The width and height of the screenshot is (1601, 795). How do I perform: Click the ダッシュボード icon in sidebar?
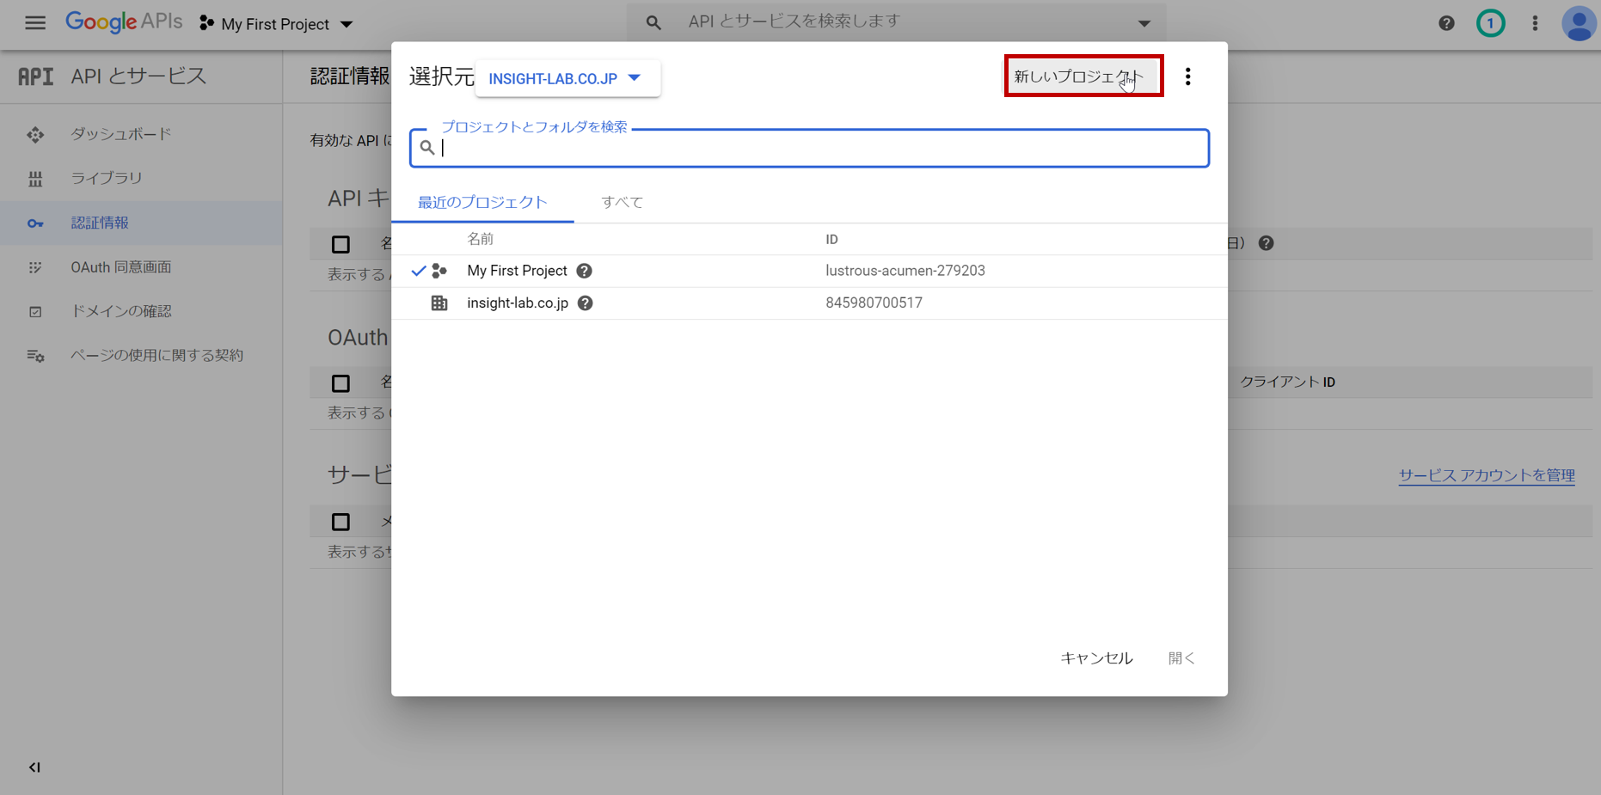tap(35, 135)
